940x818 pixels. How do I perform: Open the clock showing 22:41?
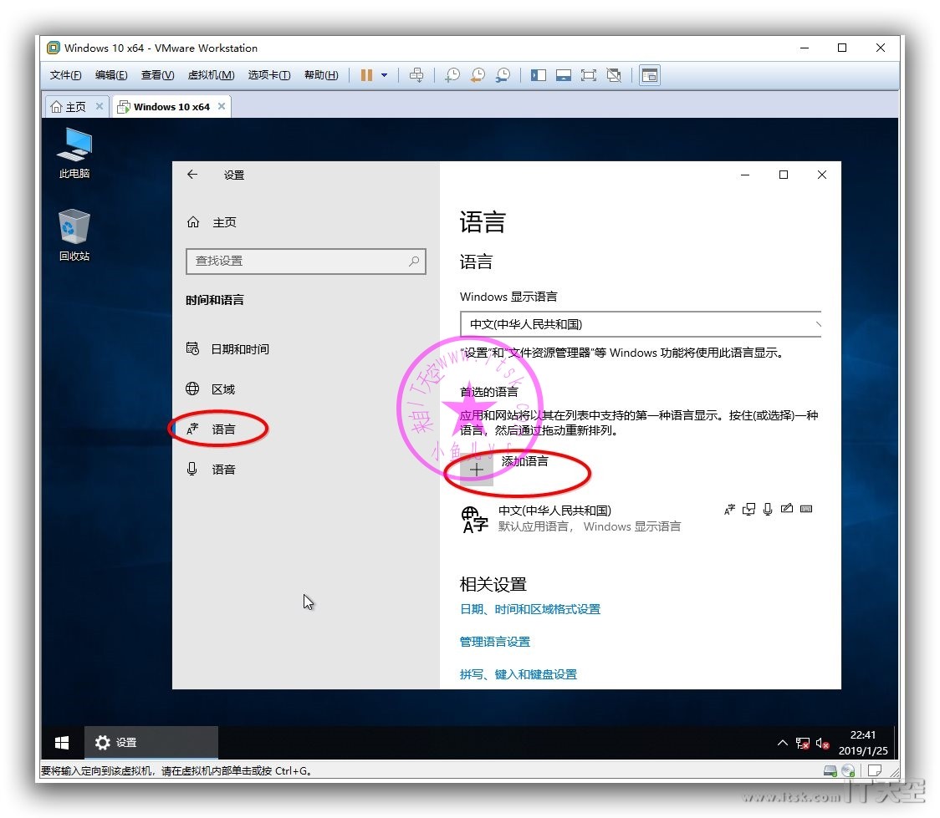[863, 743]
